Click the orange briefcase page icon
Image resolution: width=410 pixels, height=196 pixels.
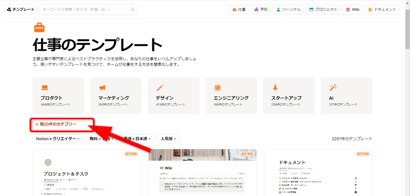tap(39, 27)
